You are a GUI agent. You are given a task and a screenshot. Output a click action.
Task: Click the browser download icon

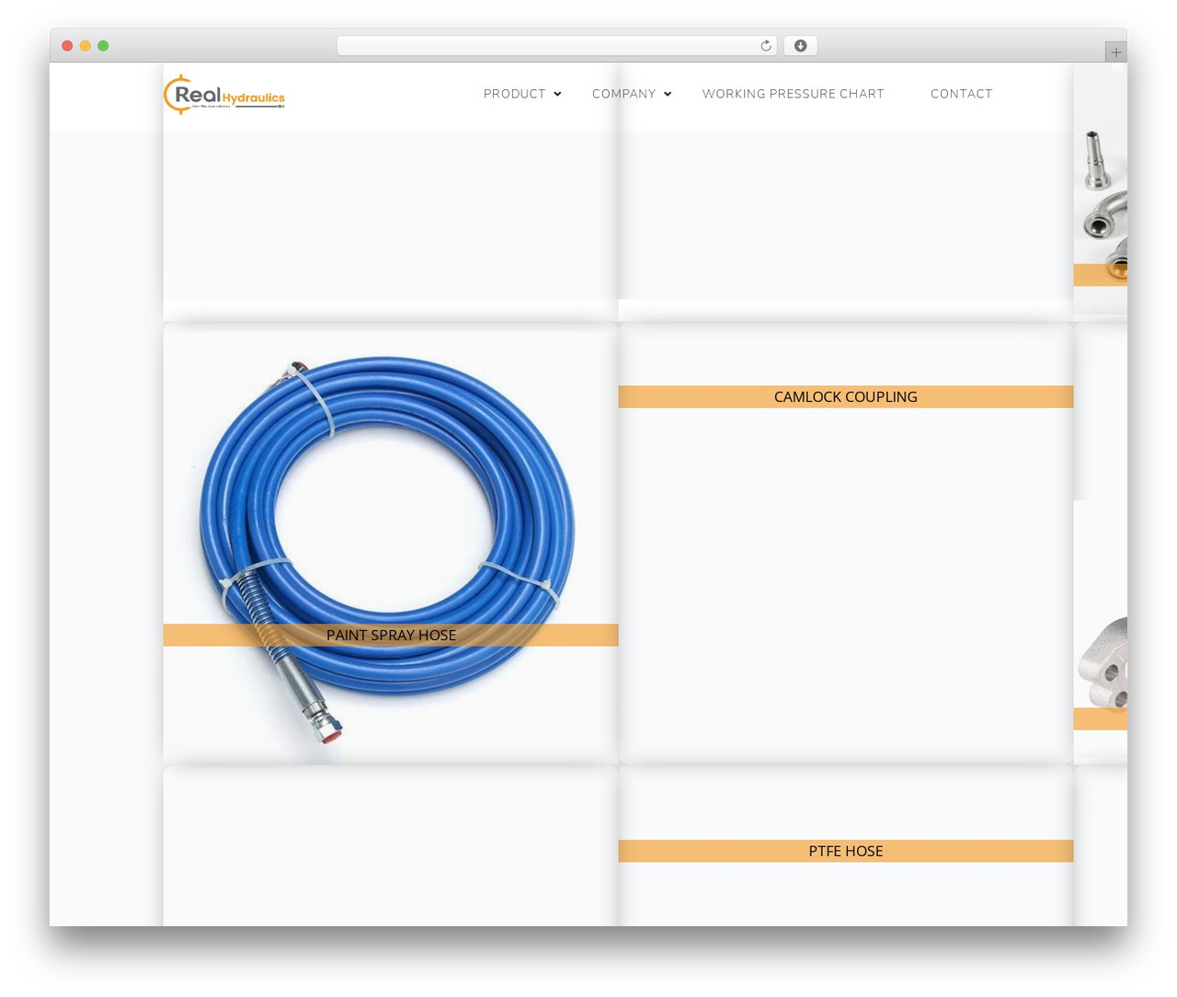[x=800, y=46]
